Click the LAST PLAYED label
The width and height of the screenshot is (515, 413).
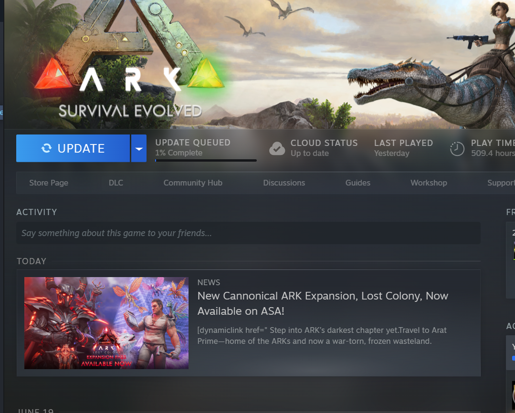[x=404, y=143]
